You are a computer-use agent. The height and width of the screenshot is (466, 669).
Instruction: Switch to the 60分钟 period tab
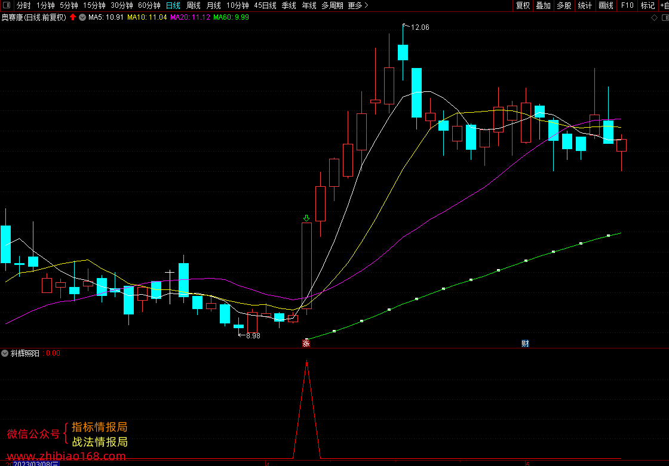pyautogui.click(x=149, y=5)
